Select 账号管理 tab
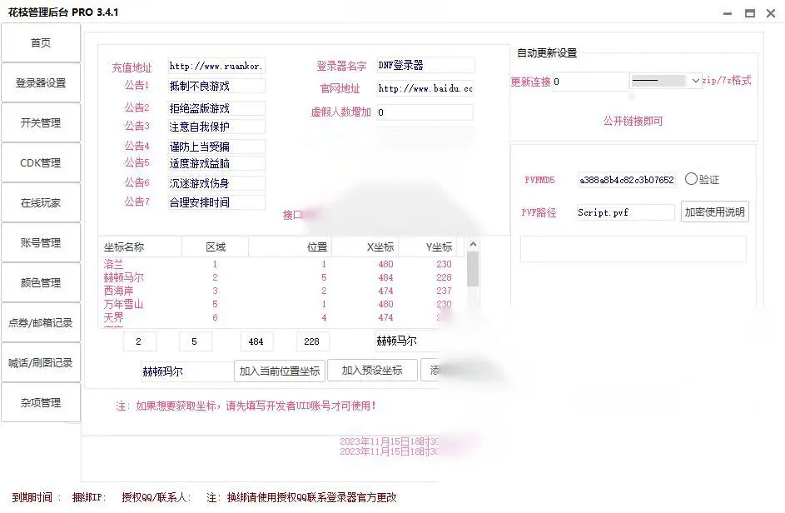 tap(41, 242)
